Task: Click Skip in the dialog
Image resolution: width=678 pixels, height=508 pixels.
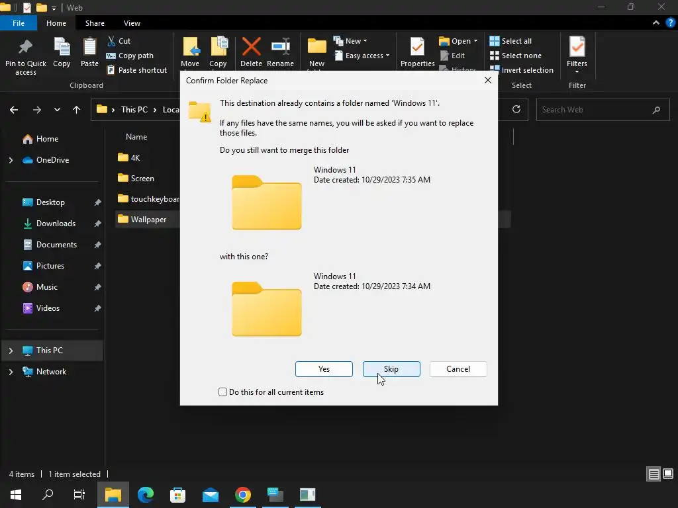Action: click(391, 369)
